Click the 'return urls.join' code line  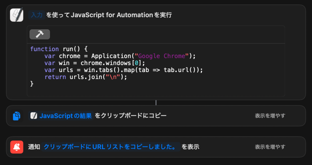coord(85,77)
